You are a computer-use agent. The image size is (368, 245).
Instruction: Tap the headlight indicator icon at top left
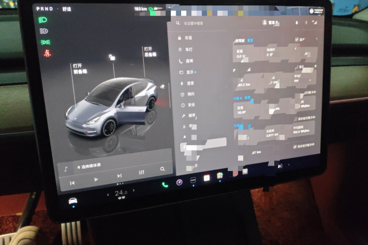pos(43,20)
